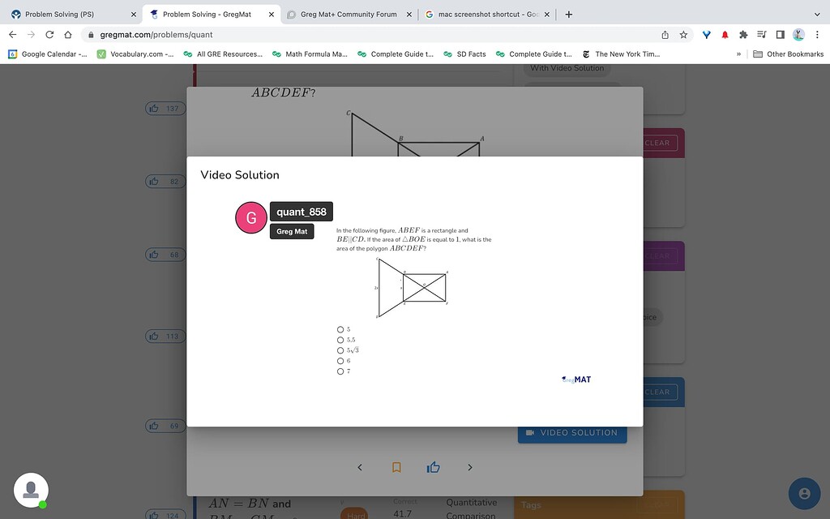Click the thumbs-up pill showing 69
This screenshot has width=830, height=519.
tap(165, 426)
